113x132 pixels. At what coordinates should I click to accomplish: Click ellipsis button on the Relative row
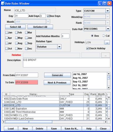coord(106,55)
